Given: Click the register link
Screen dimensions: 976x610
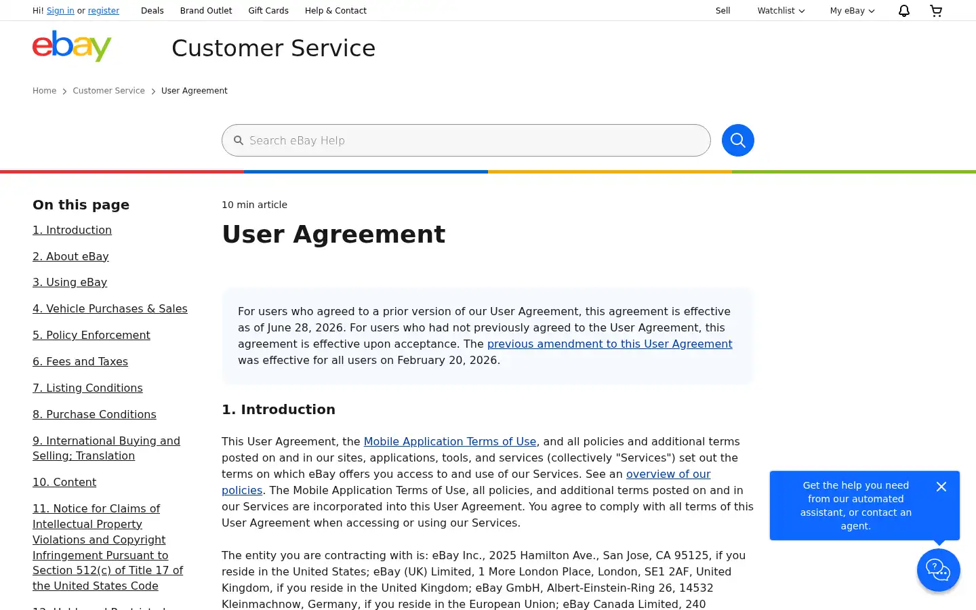Looking at the screenshot, I should tap(104, 11).
